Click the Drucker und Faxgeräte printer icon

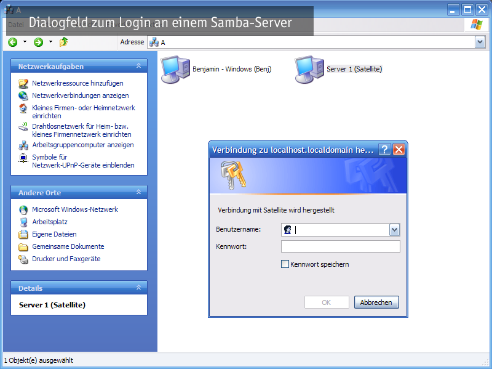coord(23,259)
